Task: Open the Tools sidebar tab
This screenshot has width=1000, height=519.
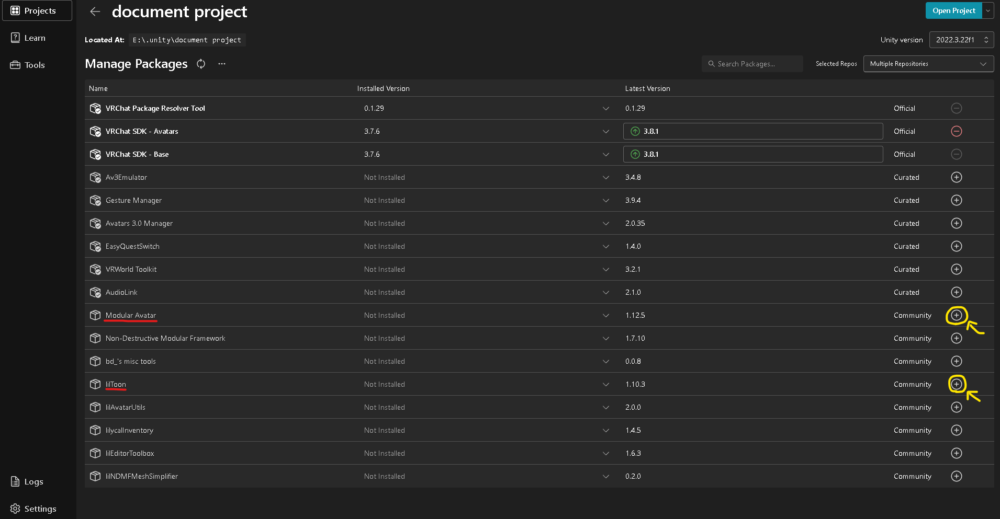Action: [37, 65]
